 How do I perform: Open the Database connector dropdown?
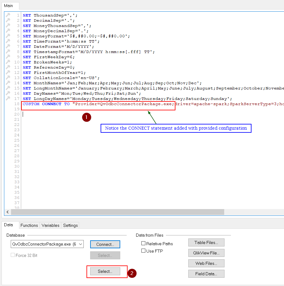tap(81, 244)
